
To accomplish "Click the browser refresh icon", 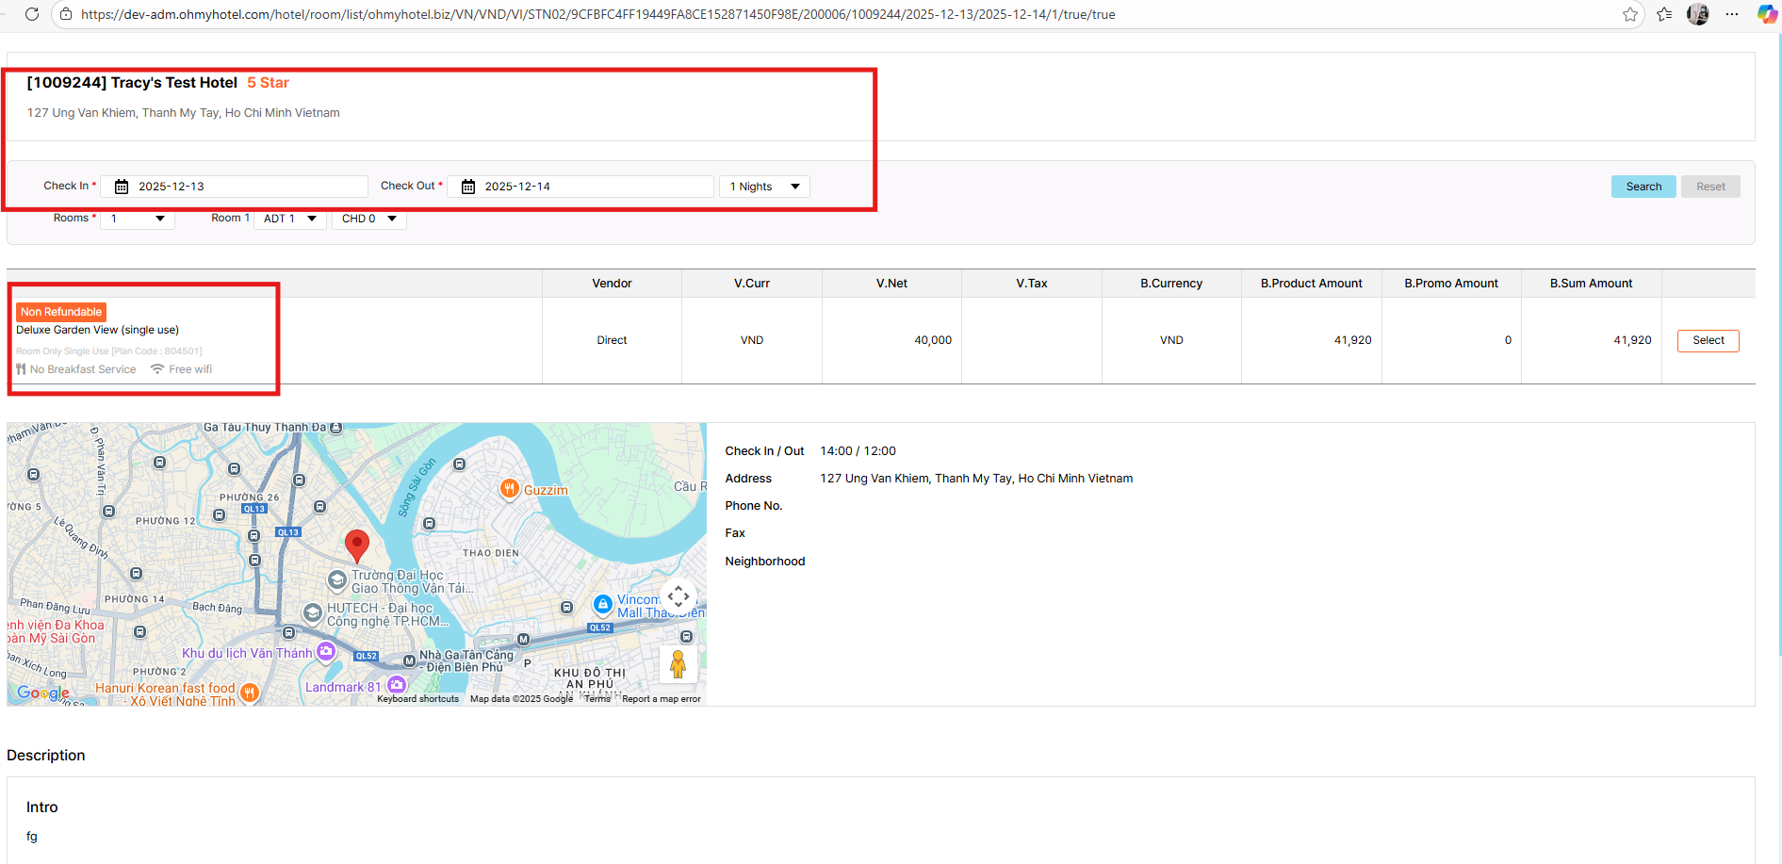I will [x=31, y=14].
